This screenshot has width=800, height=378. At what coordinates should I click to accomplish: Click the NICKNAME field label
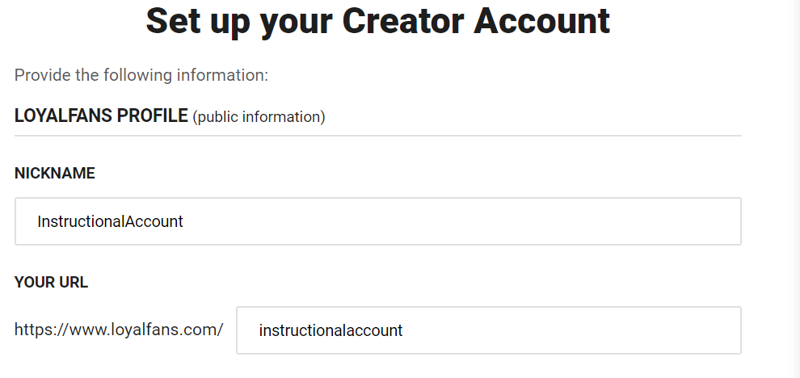coord(55,174)
